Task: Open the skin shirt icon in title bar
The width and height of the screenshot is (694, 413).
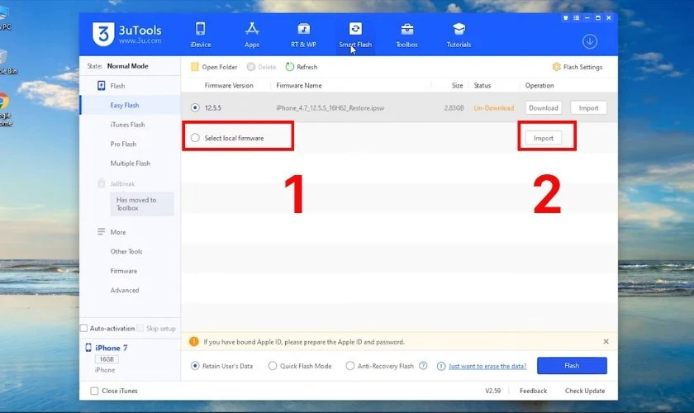Action: coord(565,17)
